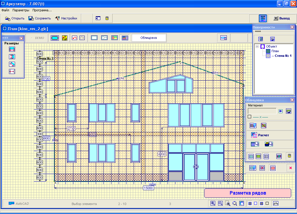Image resolution: width=297 pixels, height=214 pixels.
Task: Select vertical dimension tool in Размеры
Action: [x=12, y=57]
